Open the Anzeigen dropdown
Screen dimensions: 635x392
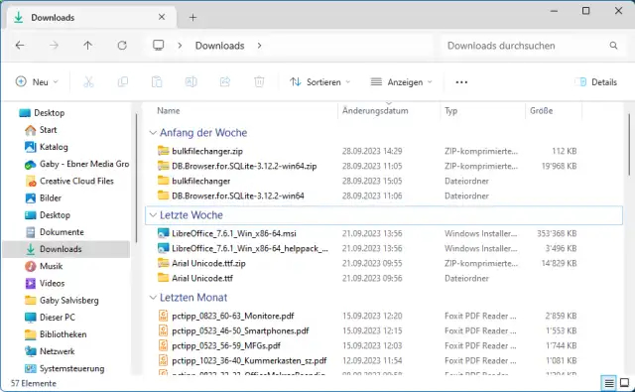pos(401,82)
